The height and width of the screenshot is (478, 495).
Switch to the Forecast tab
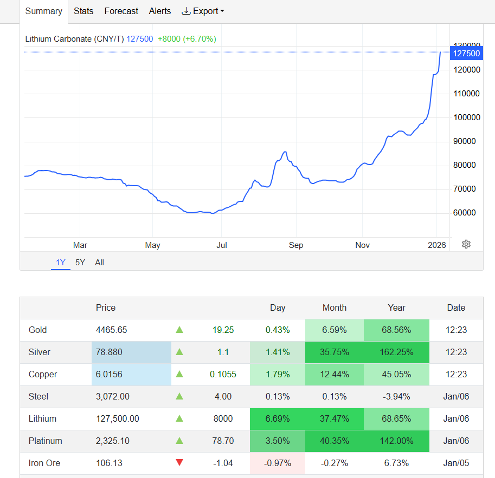[x=121, y=11]
